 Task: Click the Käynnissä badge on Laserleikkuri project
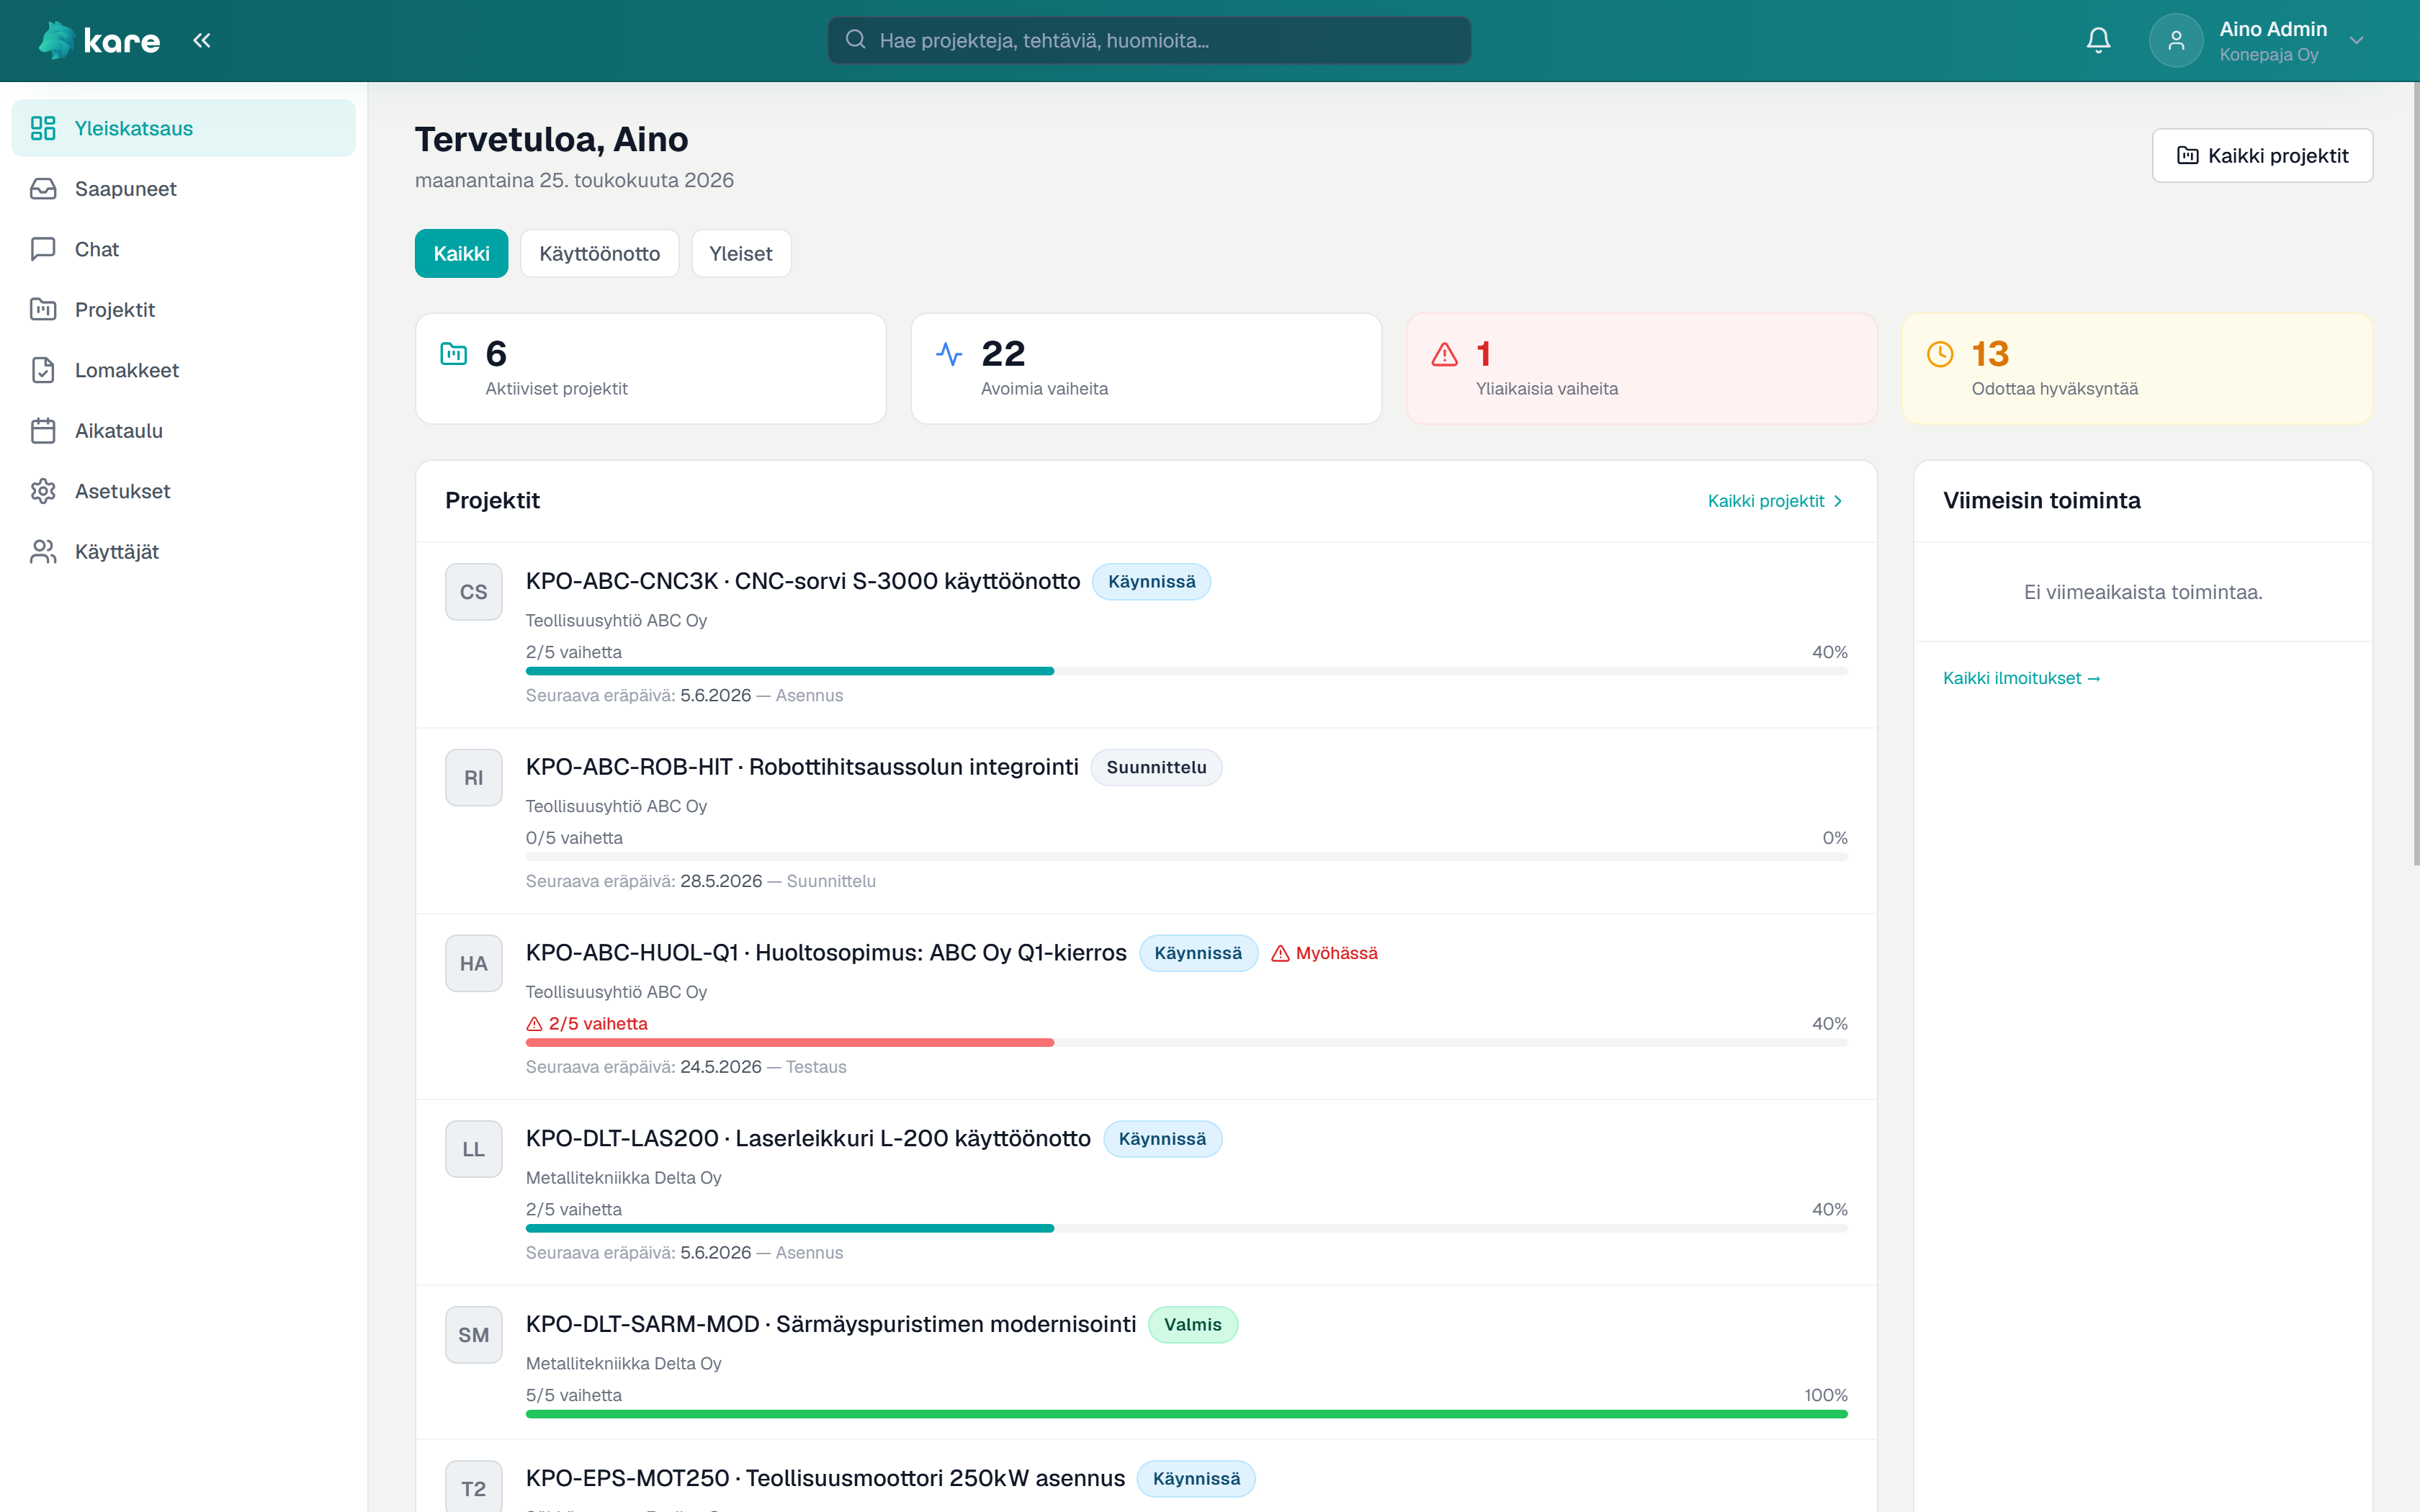coord(1162,1139)
